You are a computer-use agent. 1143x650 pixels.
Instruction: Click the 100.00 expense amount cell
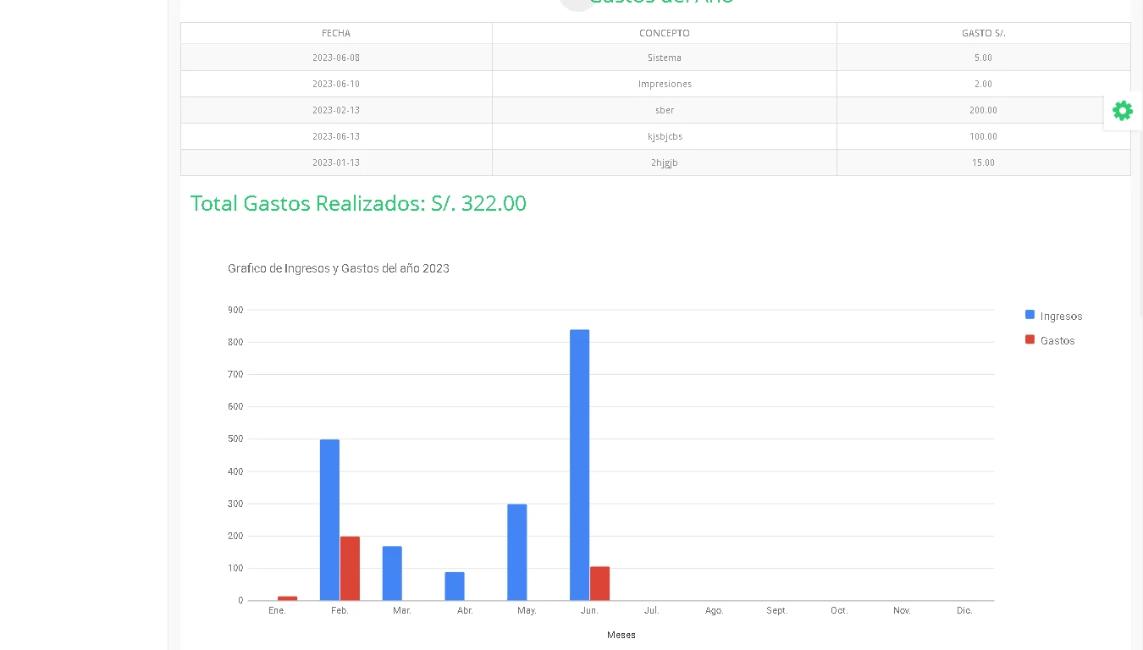point(983,136)
